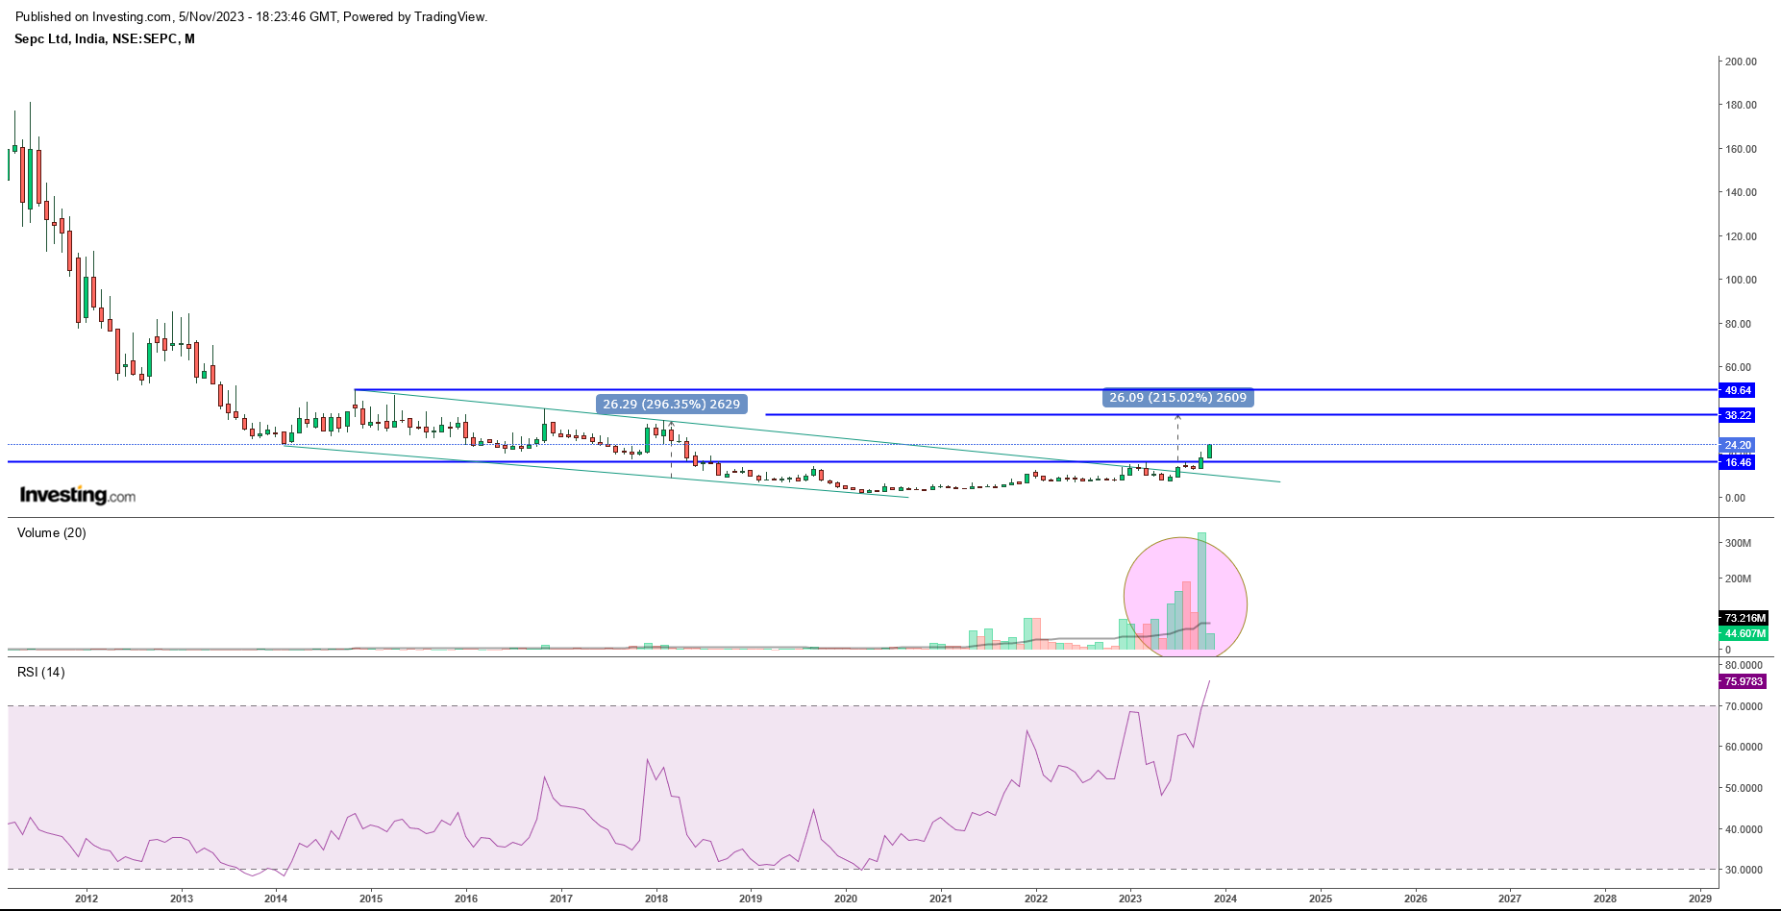The width and height of the screenshot is (1781, 911).
Task: Select the RSI (14) indicator label
Action: click(41, 673)
